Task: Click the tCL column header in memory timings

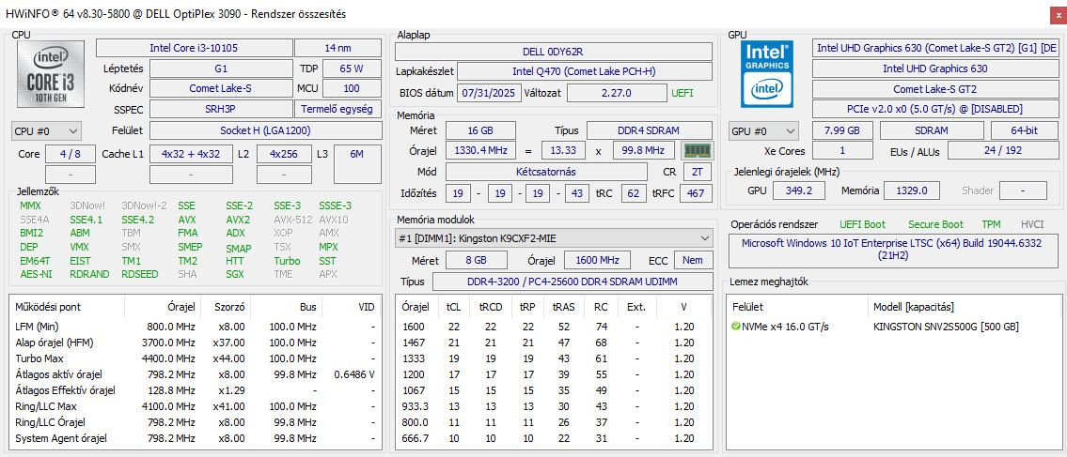Action: pyautogui.click(x=454, y=307)
